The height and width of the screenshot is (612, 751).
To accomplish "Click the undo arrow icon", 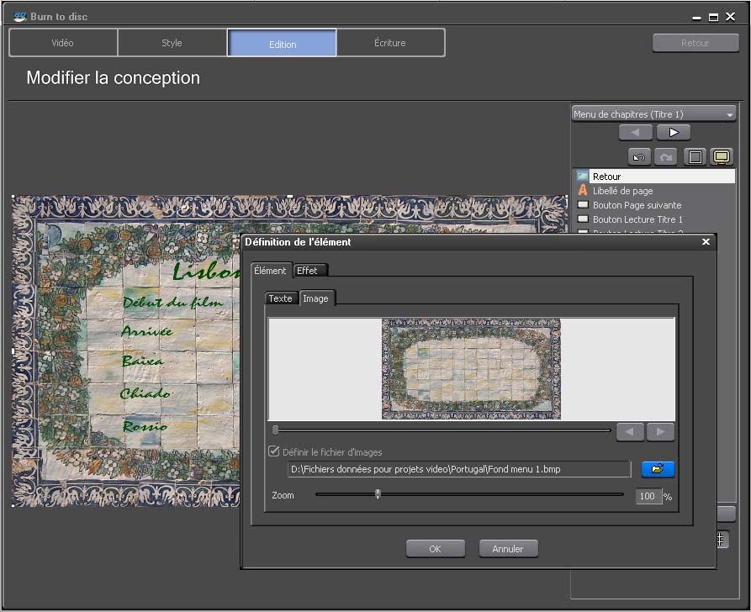I will 639,157.
